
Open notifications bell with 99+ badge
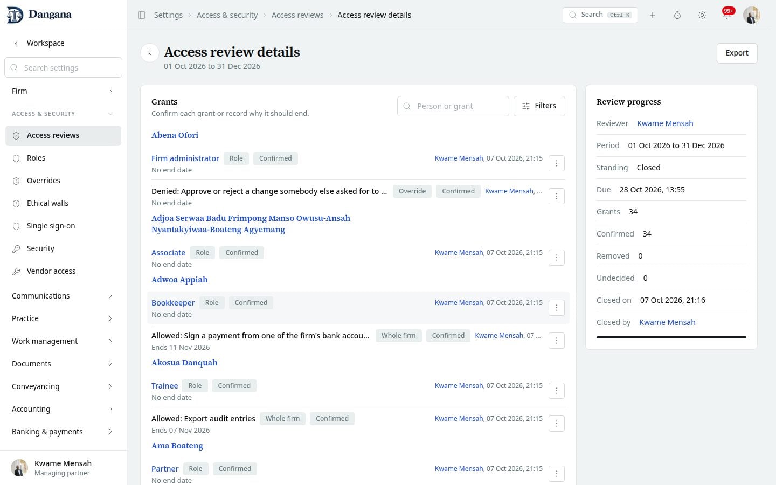pyautogui.click(x=727, y=15)
